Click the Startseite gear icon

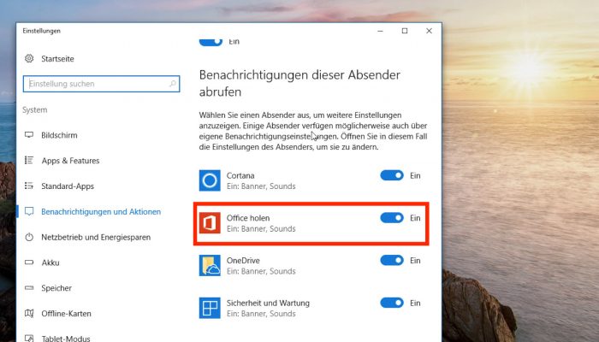point(29,58)
